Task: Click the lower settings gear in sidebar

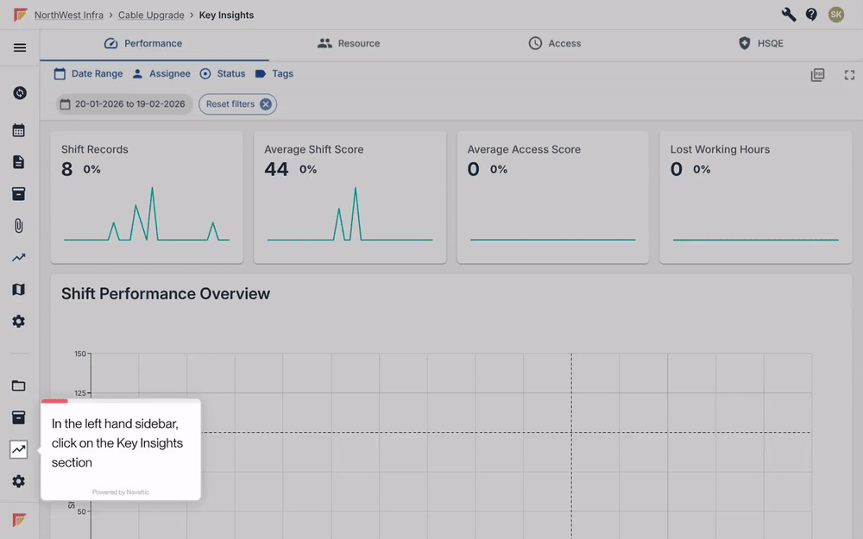Action: (x=19, y=481)
